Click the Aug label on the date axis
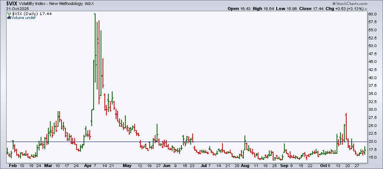This screenshot has height=169, width=383. pos(245,166)
